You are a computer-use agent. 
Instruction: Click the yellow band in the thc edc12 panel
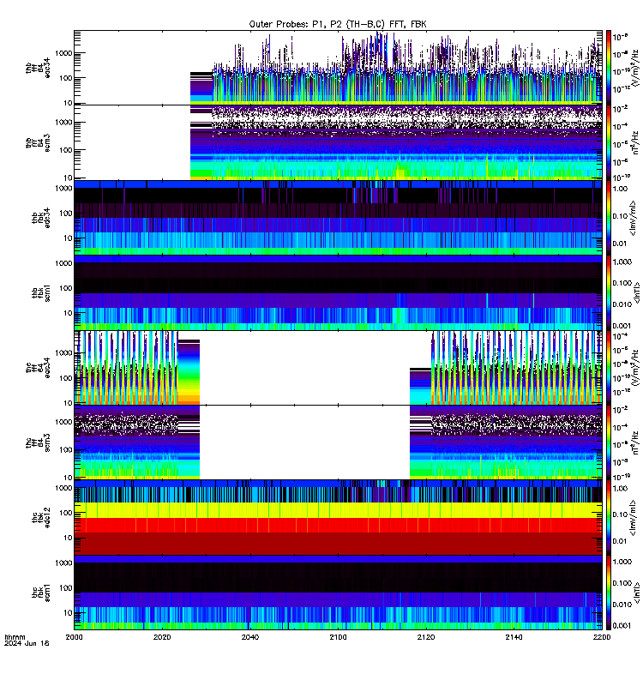338,510
